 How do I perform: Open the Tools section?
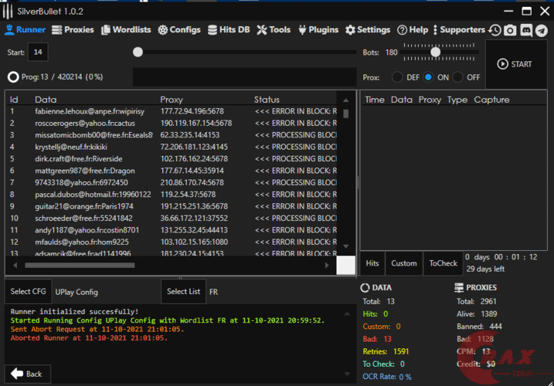coord(274,30)
